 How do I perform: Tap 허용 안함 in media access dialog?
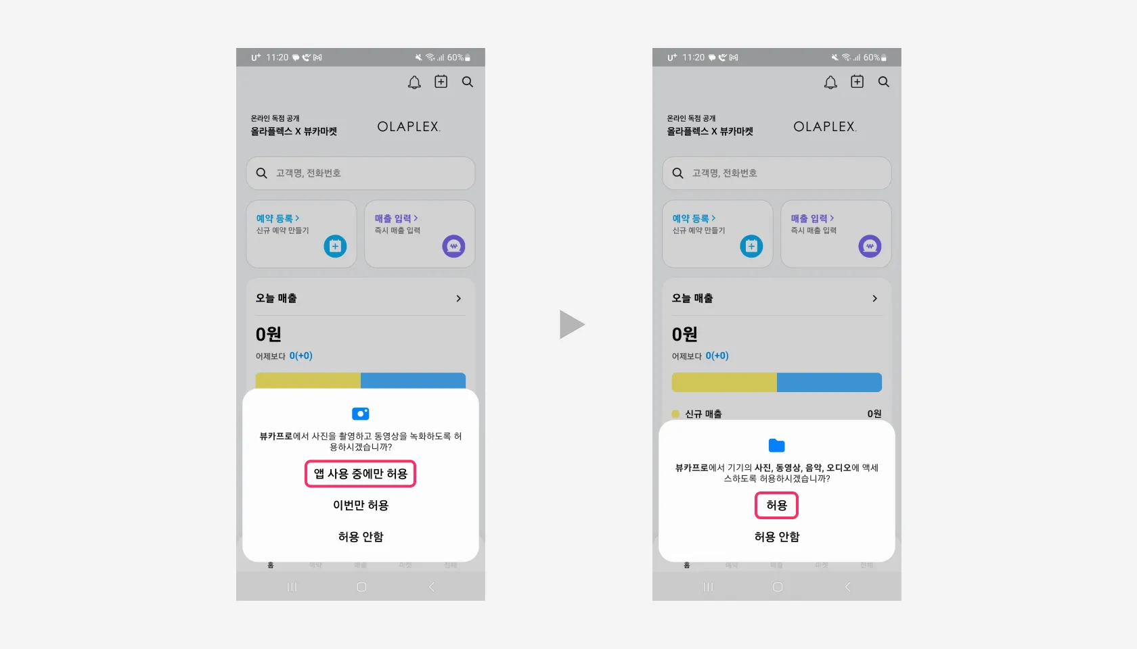777,537
